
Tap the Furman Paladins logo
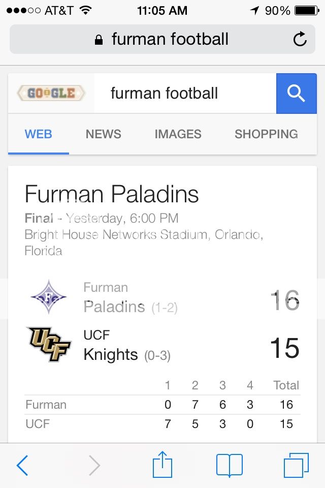coord(49,297)
